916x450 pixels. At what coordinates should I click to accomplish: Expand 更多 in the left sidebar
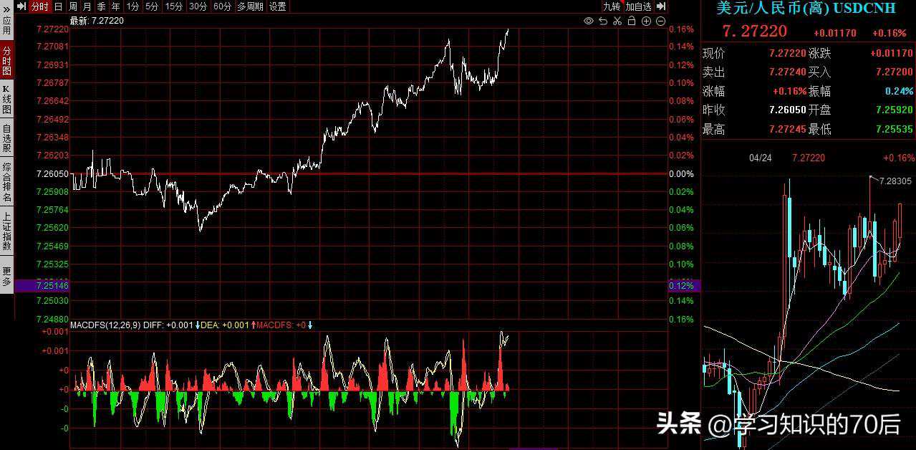pos(6,276)
